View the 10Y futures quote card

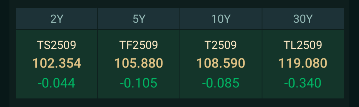tap(221, 64)
